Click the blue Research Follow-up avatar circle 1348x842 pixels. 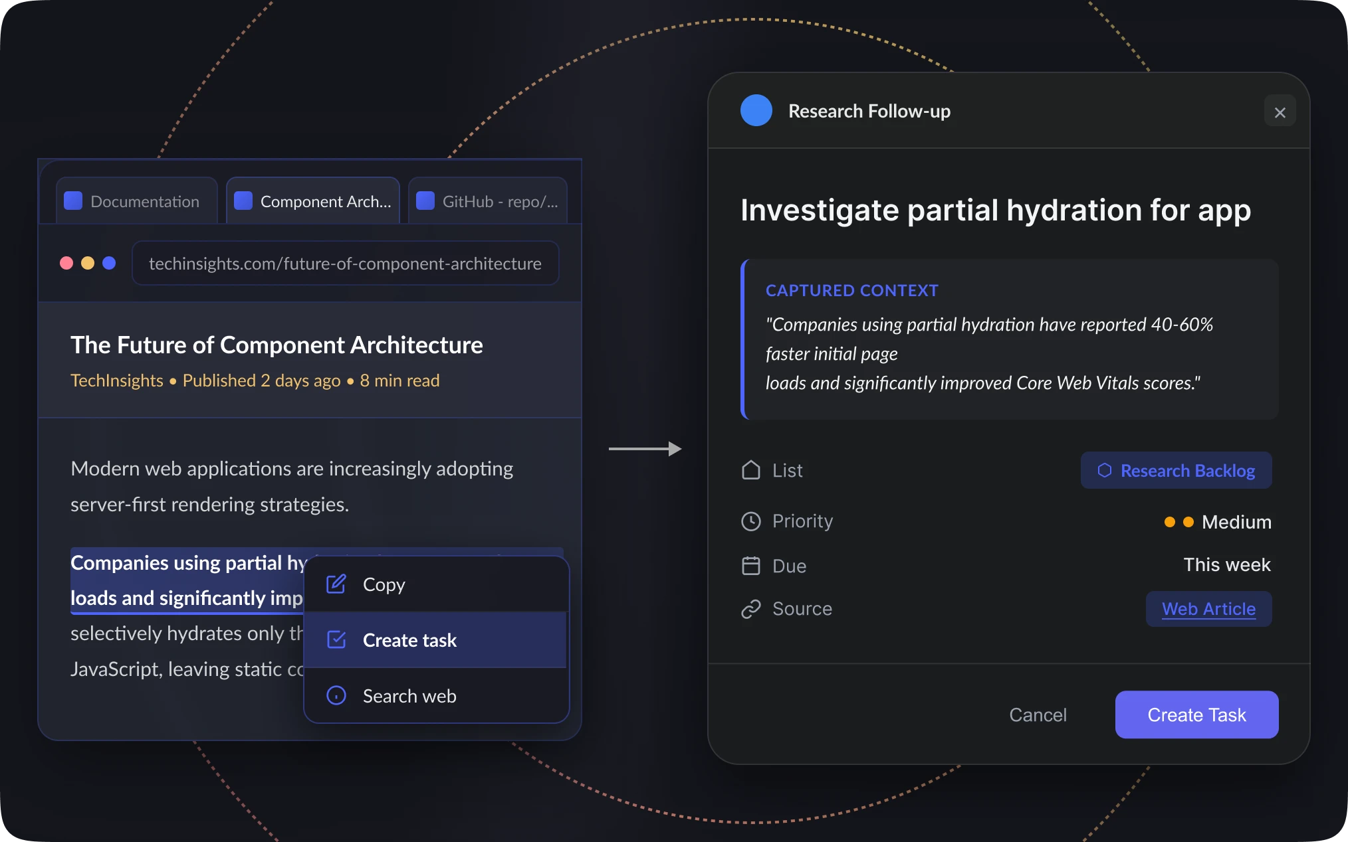(x=756, y=111)
